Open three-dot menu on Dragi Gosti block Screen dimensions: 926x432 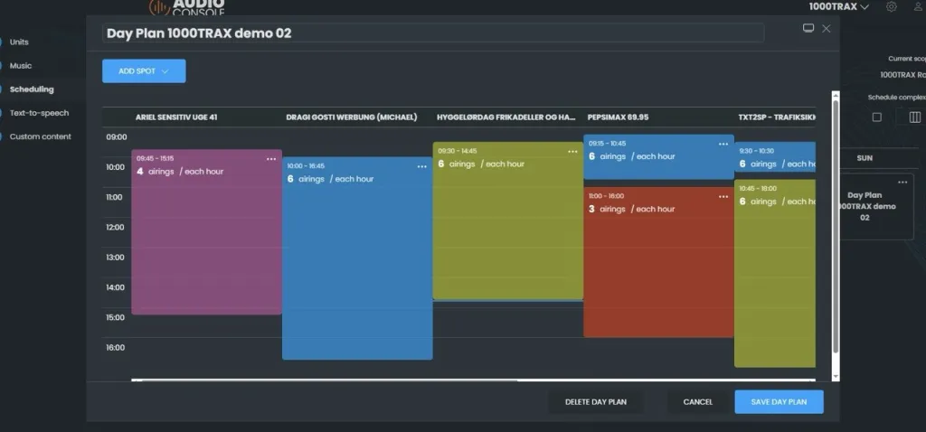click(421, 166)
